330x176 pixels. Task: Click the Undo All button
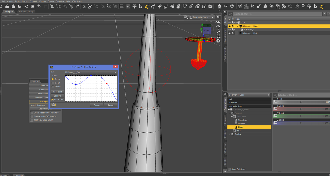point(57,96)
